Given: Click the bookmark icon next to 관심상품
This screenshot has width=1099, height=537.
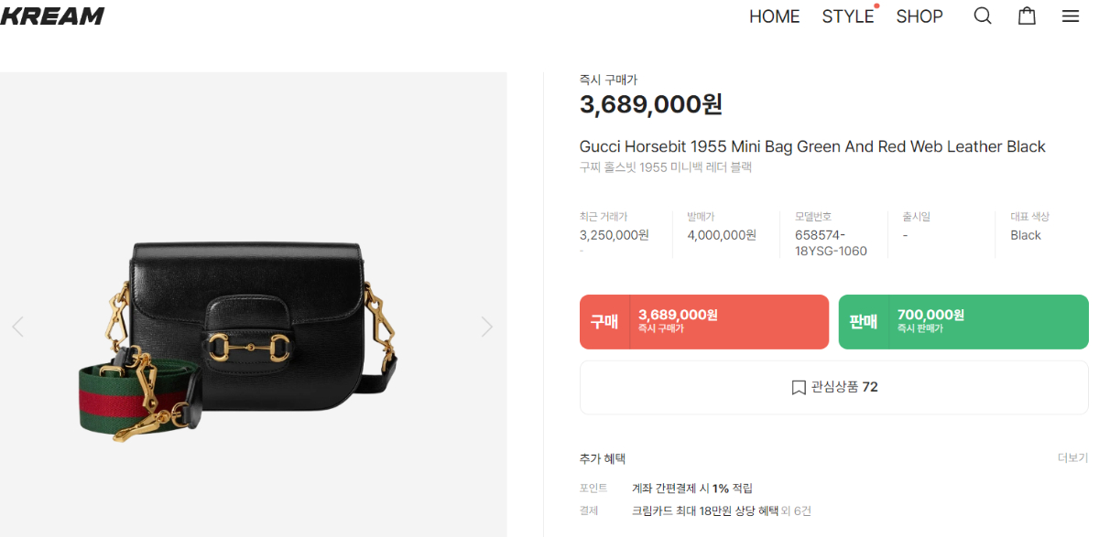Looking at the screenshot, I should tap(798, 387).
